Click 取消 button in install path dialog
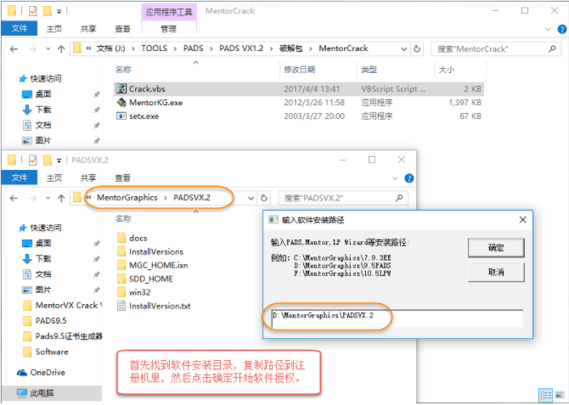Image resolution: width=569 pixels, height=405 pixels. [496, 272]
